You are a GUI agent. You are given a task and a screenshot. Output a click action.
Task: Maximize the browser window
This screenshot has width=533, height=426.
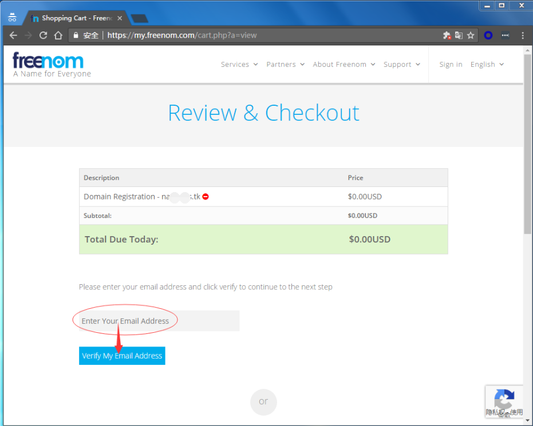click(x=502, y=6)
